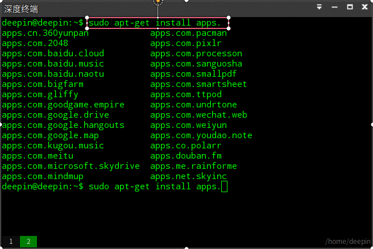
Task: Click apps.com.google.map package name
Action: tap(50, 135)
